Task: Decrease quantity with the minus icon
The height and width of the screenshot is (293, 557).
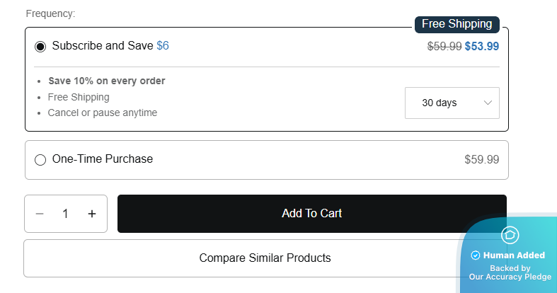Action: point(40,214)
